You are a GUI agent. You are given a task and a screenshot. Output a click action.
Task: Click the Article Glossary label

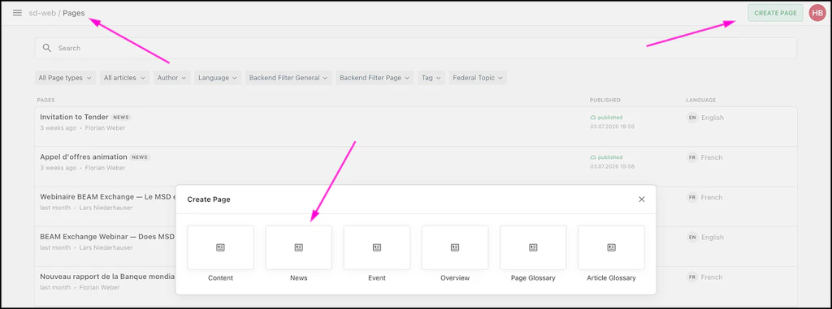tap(611, 277)
